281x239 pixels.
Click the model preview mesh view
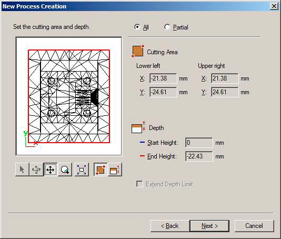(x=69, y=96)
